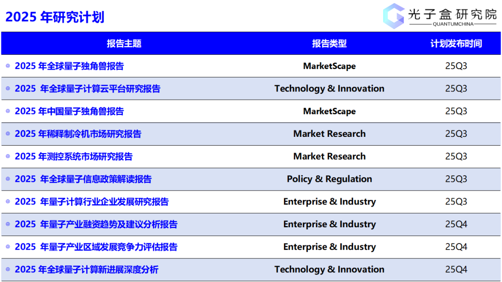Select 2025 年全球量子计算新进展深度分析 text

(x=86, y=269)
